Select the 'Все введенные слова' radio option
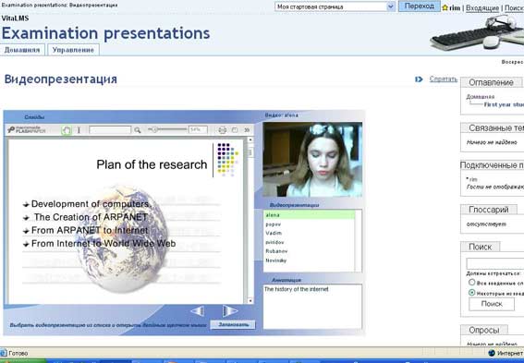 (x=471, y=283)
